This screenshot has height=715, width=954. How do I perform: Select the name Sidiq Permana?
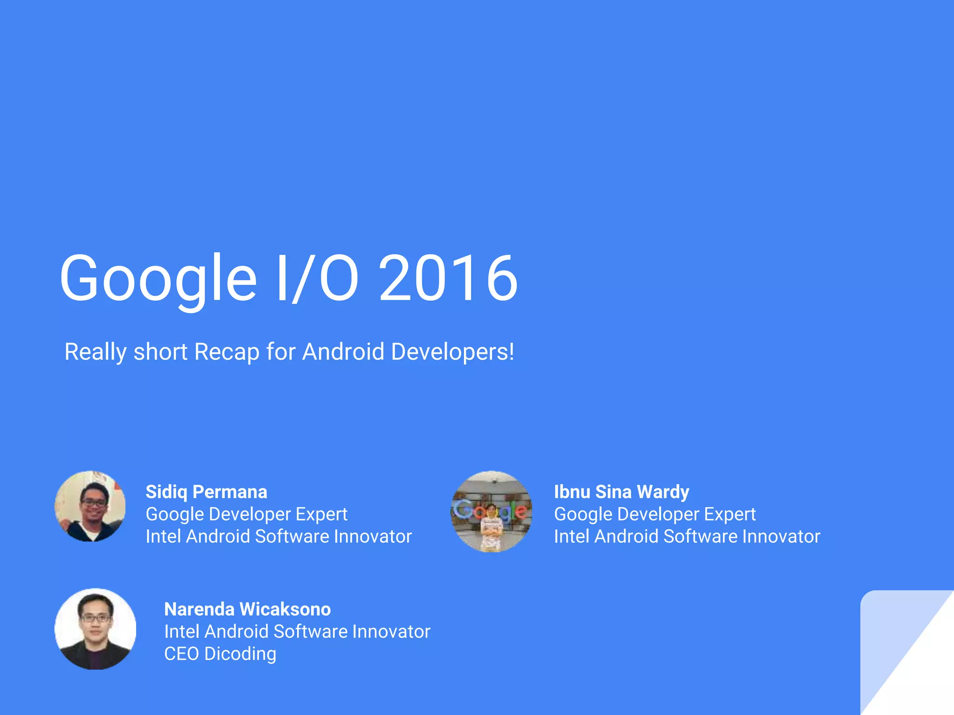[x=206, y=492]
